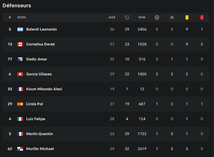Sort by the AGE column header
This screenshot has height=157, width=214.
tap(112, 17)
